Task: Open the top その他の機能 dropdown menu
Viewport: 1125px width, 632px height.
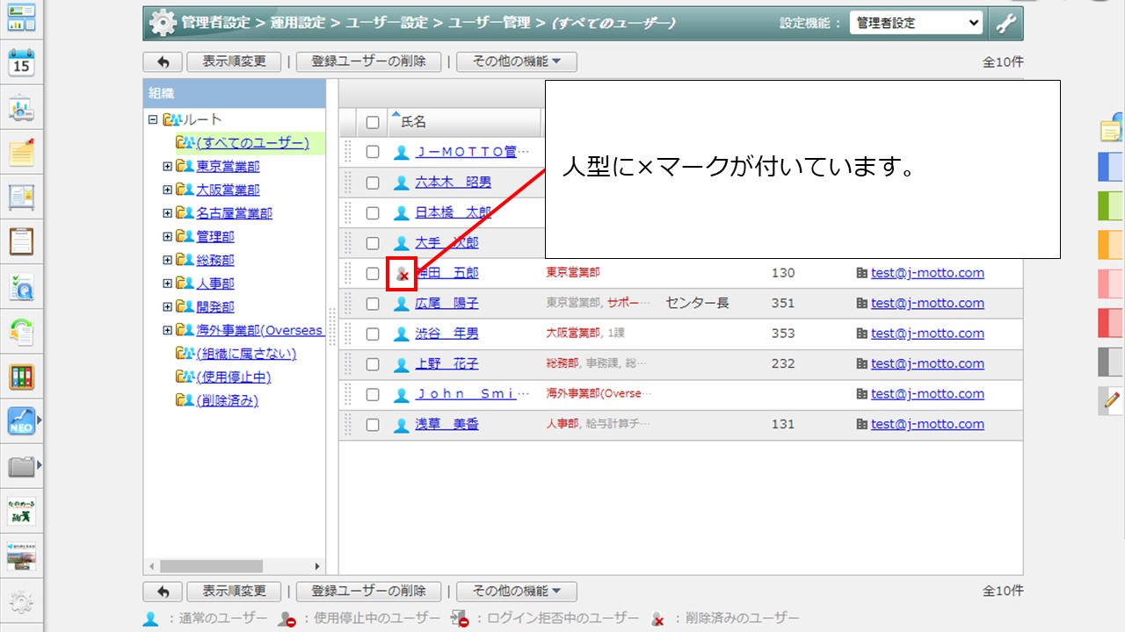Action: 516,61
